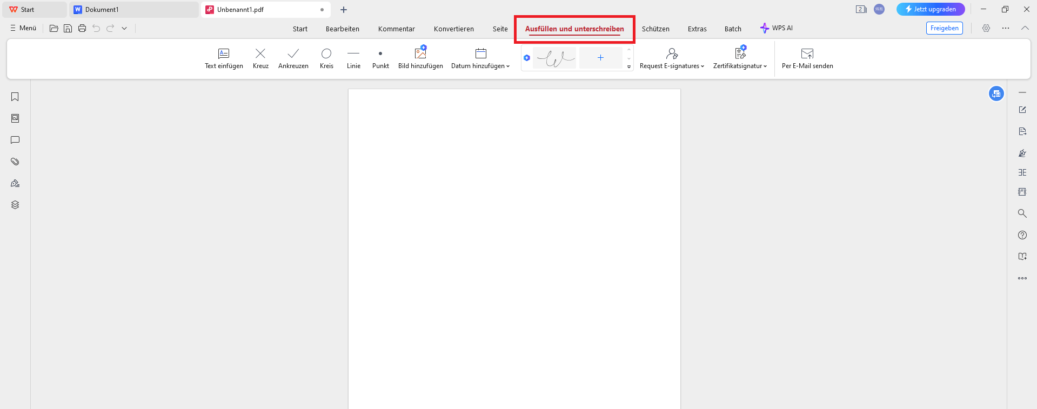This screenshot has height=409, width=1037.
Task: Open the Batch tab
Action: 733,29
